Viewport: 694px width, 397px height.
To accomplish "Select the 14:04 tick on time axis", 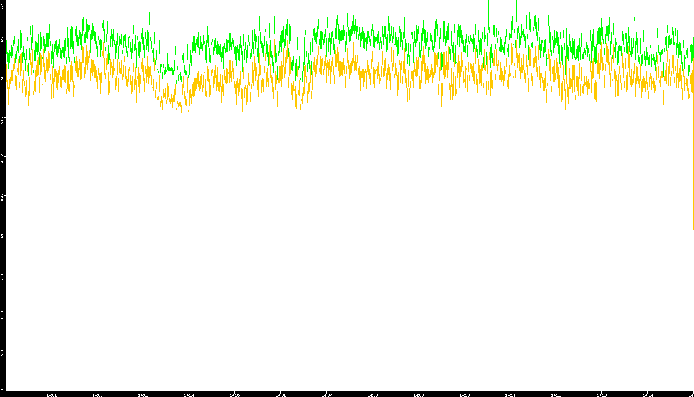I will click(189, 395).
